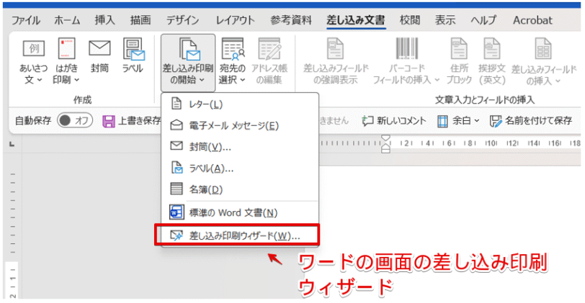Switch to the 挿入 tab
585x303 pixels.
tap(105, 20)
